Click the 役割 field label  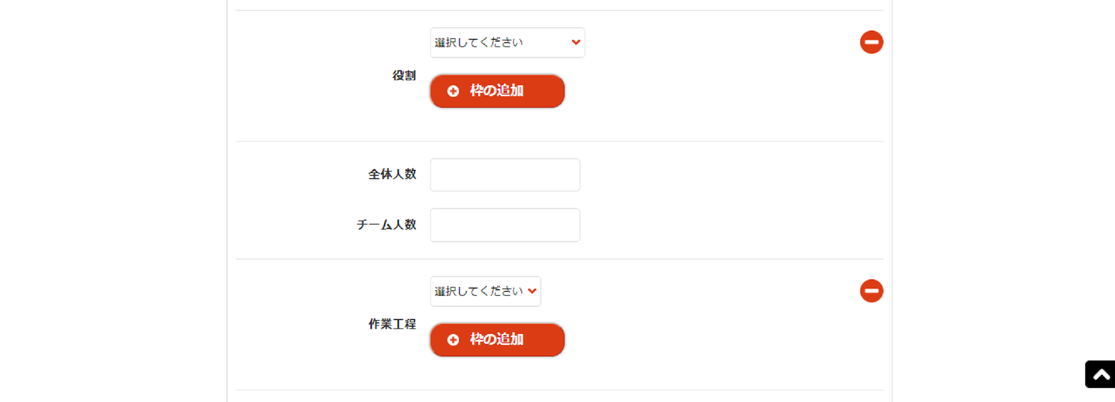tap(404, 76)
